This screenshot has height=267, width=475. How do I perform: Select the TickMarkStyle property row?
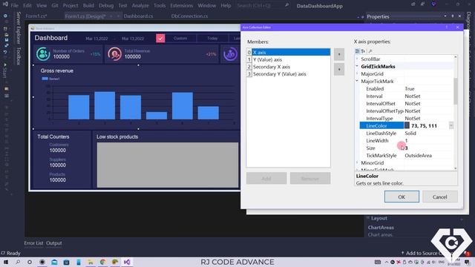pos(406,156)
